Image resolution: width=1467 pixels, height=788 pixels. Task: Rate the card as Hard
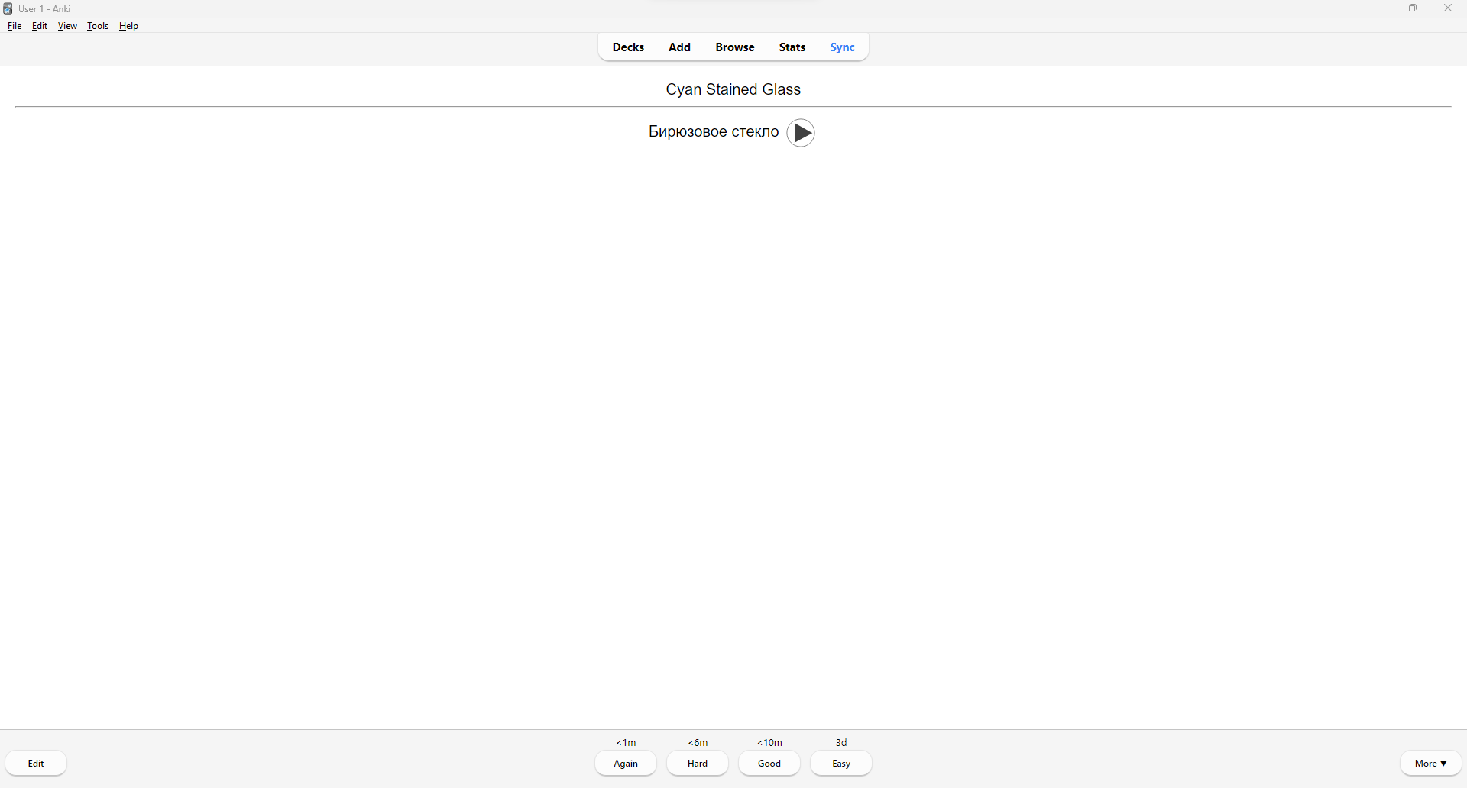[698, 764]
